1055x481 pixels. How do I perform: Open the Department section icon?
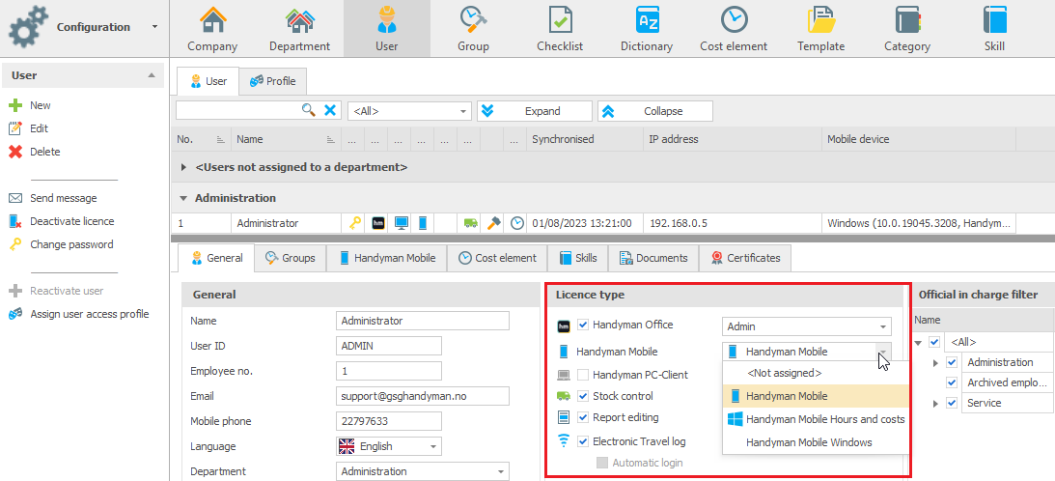click(x=299, y=20)
